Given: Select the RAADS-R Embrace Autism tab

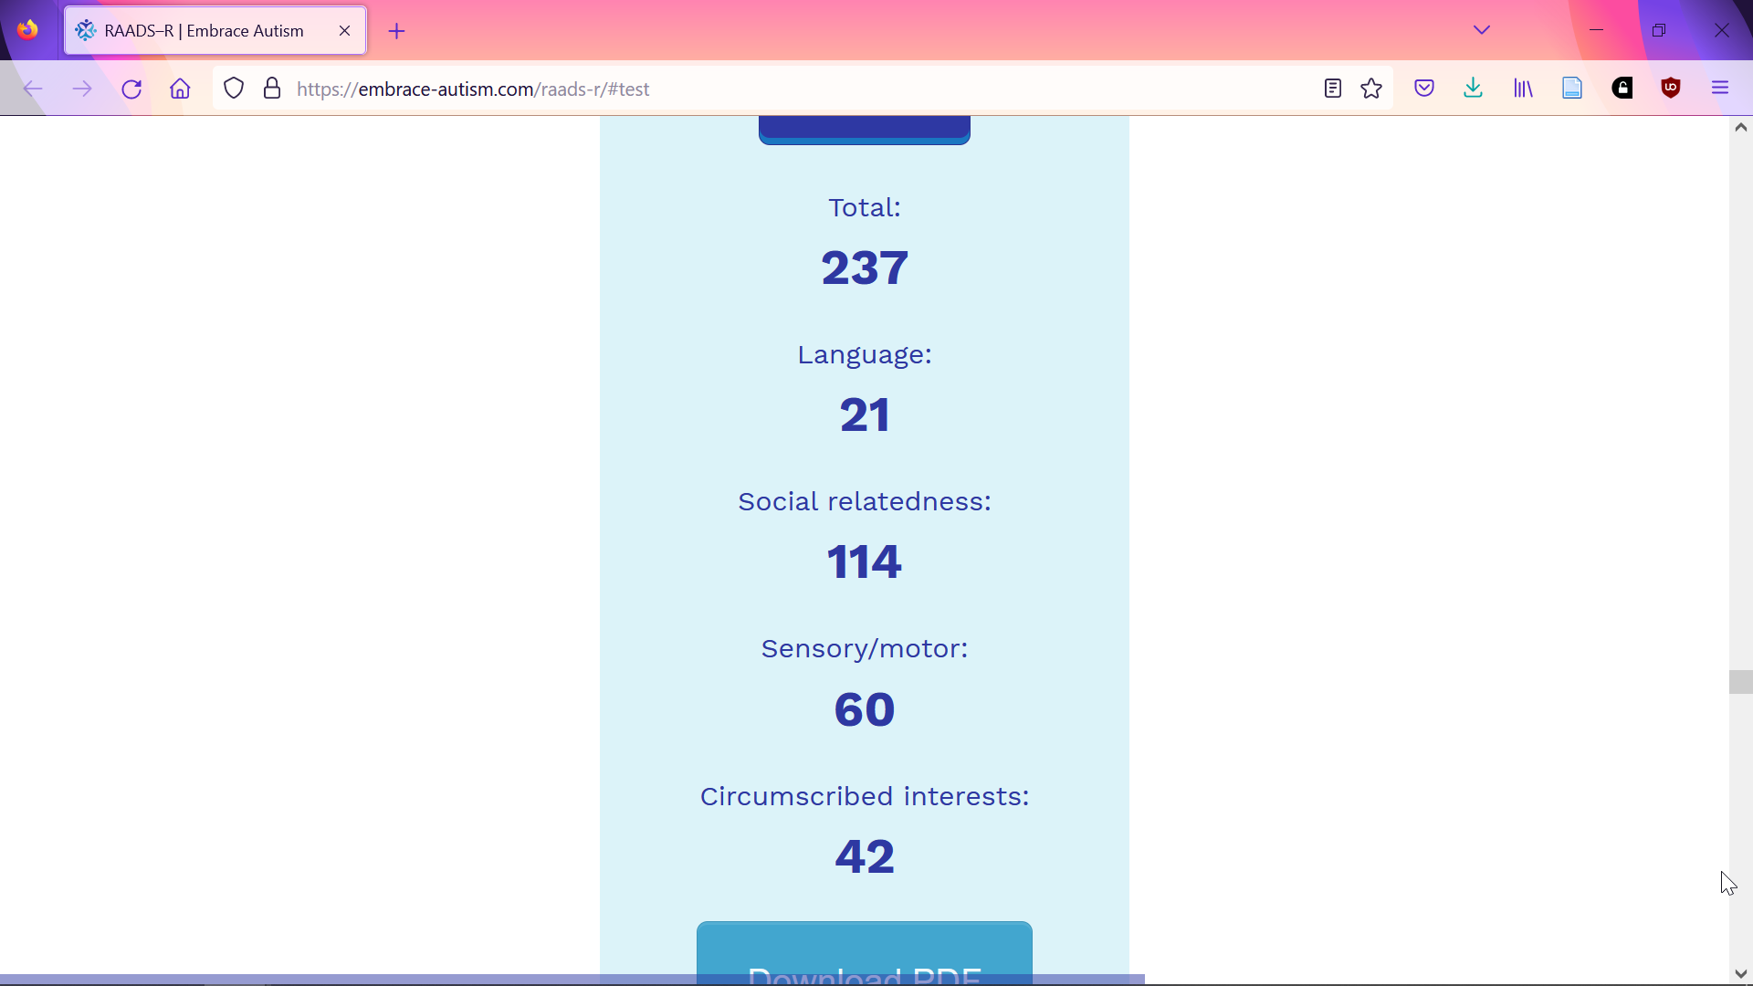Looking at the screenshot, I should (204, 31).
